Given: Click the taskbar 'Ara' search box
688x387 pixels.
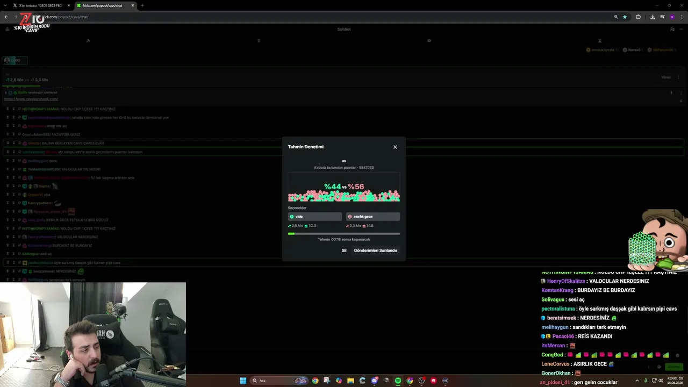Looking at the screenshot, I should [x=279, y=381].
